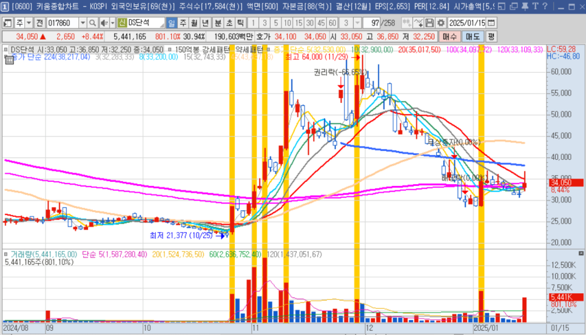Select second period 초 button

pos(229,23)
